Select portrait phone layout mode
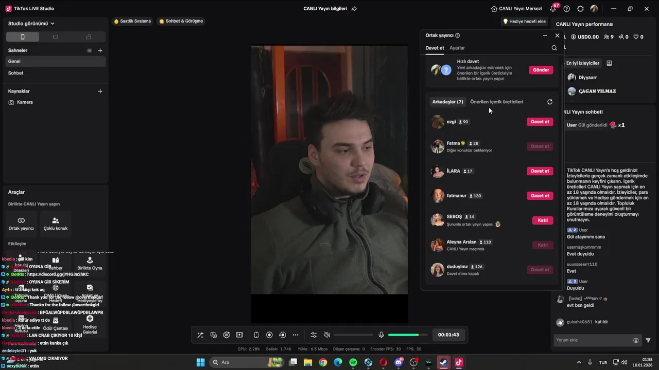Screen dimensions: 659x370 point(22,37)
